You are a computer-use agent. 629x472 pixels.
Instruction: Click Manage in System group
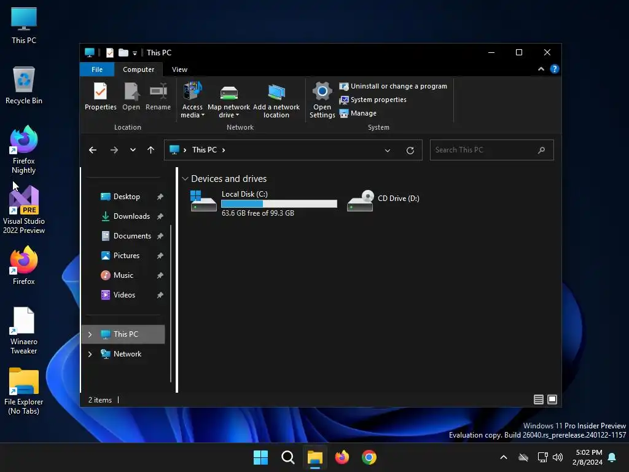coord(358,113)
